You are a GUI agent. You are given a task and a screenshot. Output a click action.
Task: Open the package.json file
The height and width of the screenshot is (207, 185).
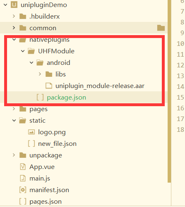click(67, 98)
